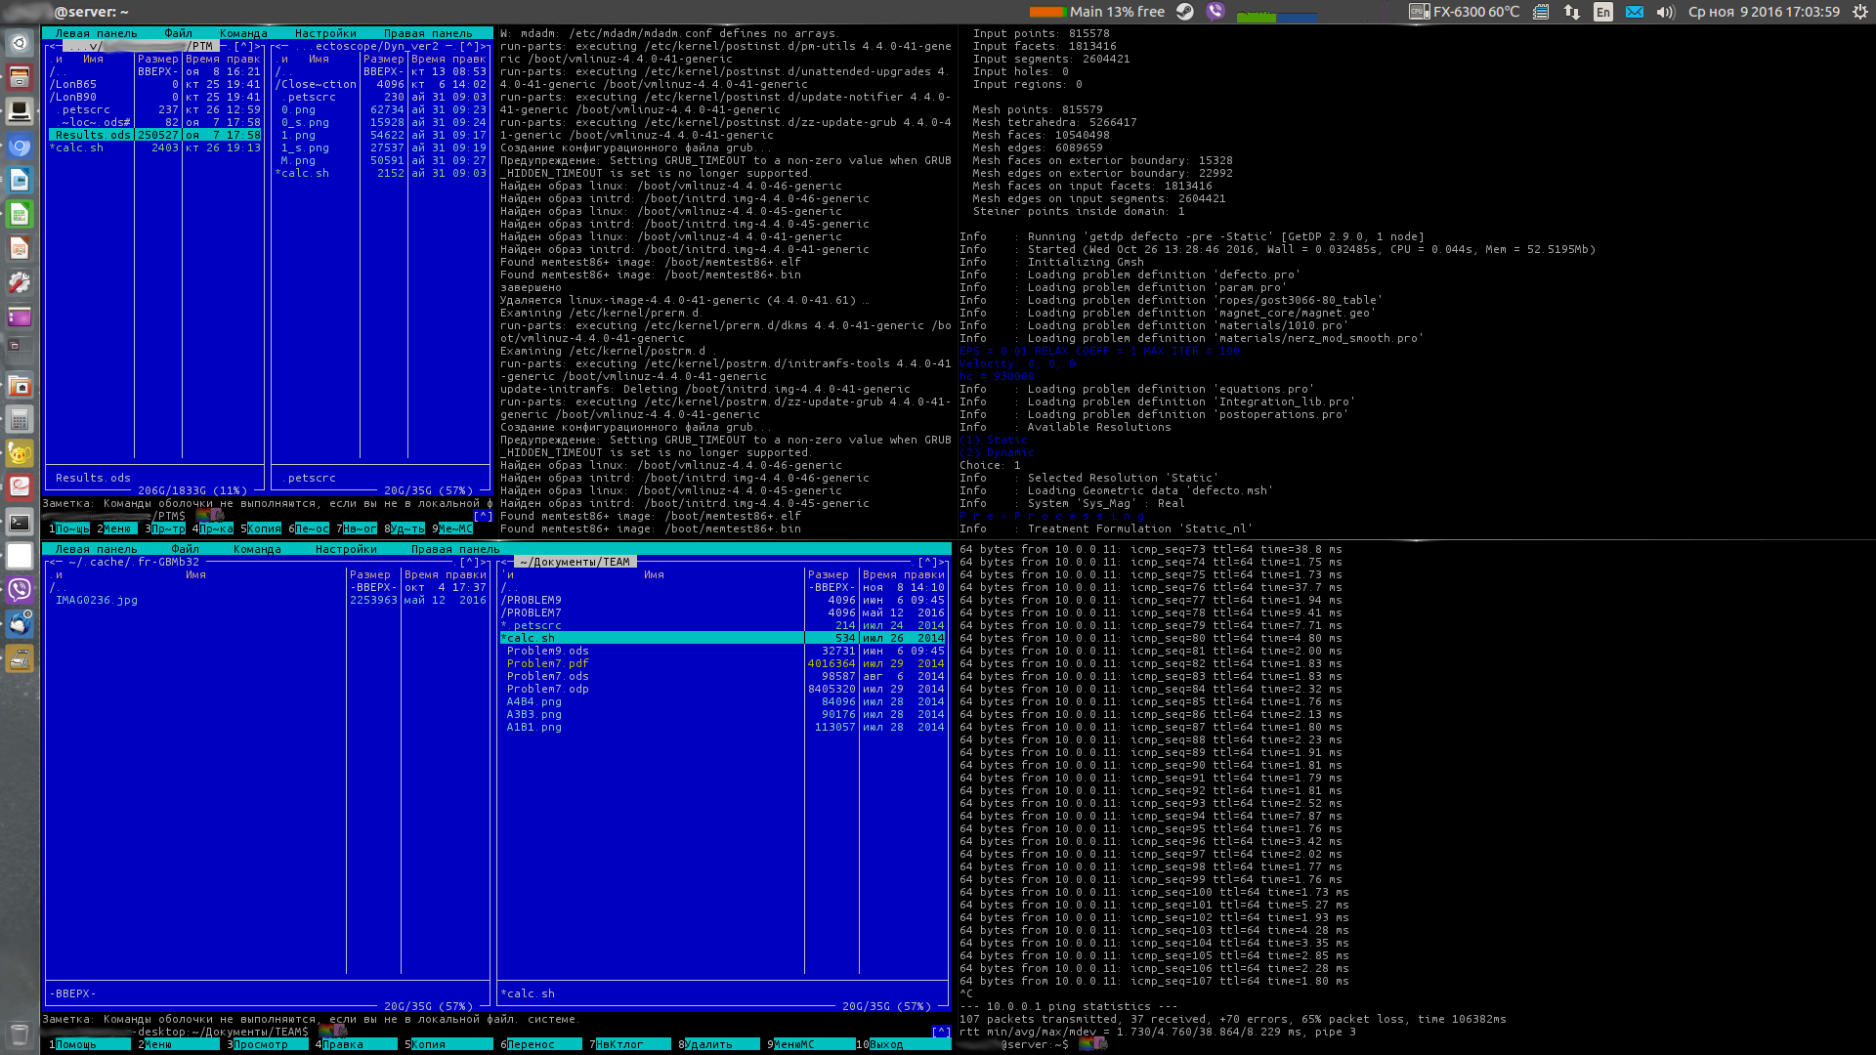Open the mail envelope indicator in the top bar
This screenshot has width=1876, height=1055.
click(x=1635, y=12)
